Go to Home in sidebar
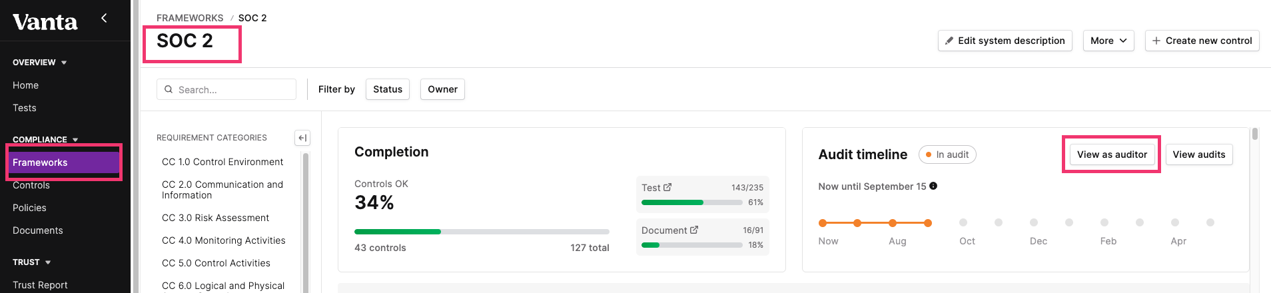 [25, 85]
